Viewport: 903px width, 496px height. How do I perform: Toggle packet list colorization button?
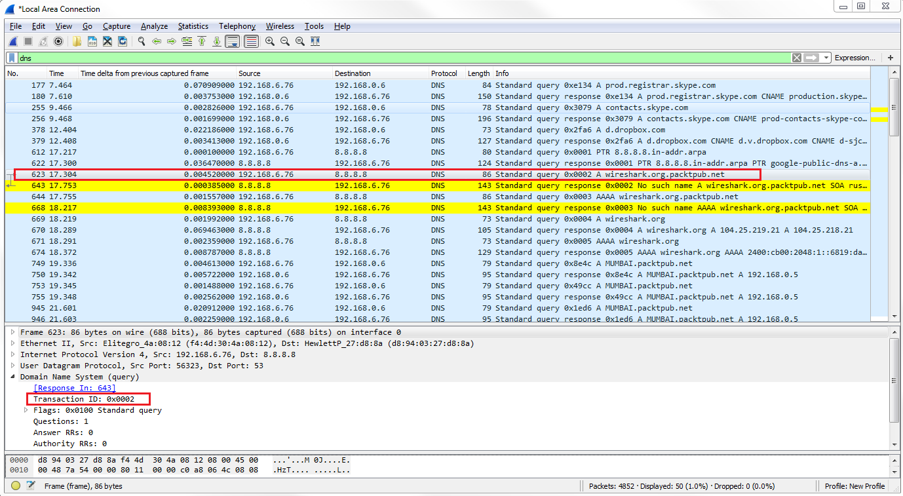[x=251, y=41]
